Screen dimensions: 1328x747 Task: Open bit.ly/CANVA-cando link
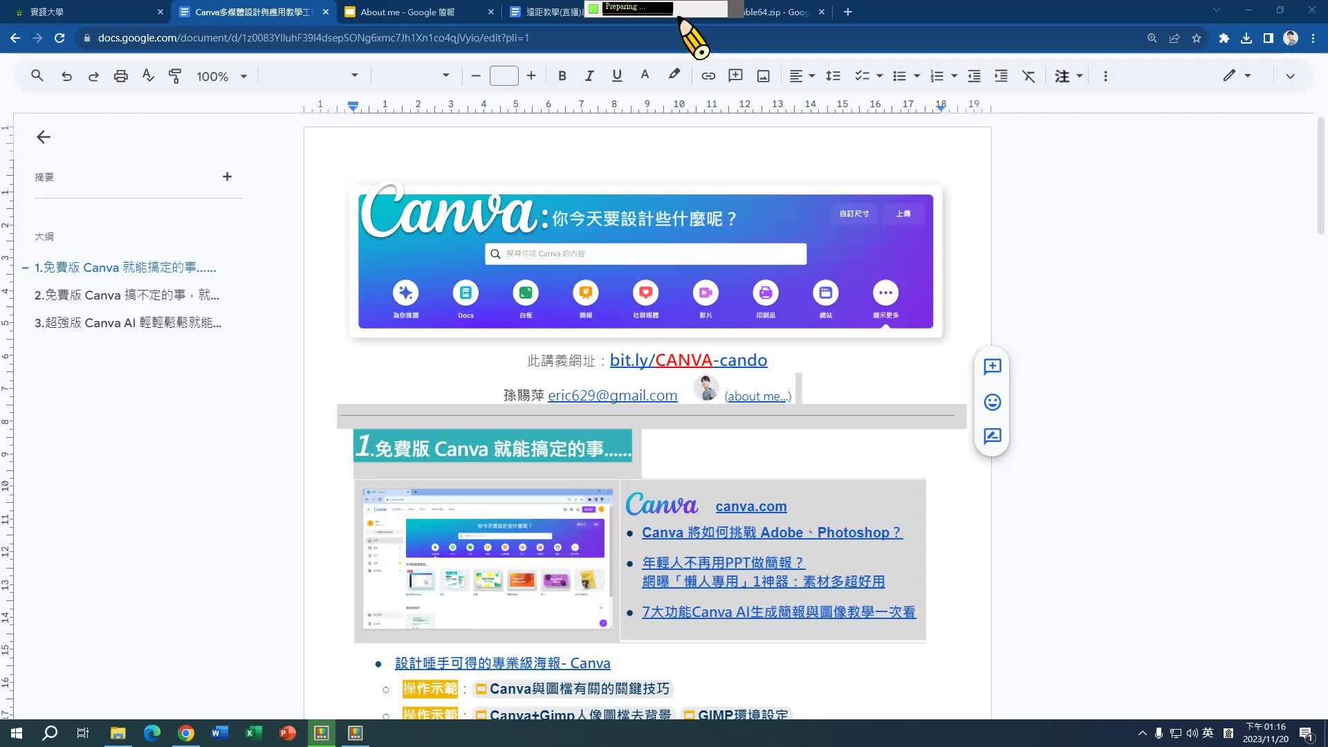[x=688, y=360]
